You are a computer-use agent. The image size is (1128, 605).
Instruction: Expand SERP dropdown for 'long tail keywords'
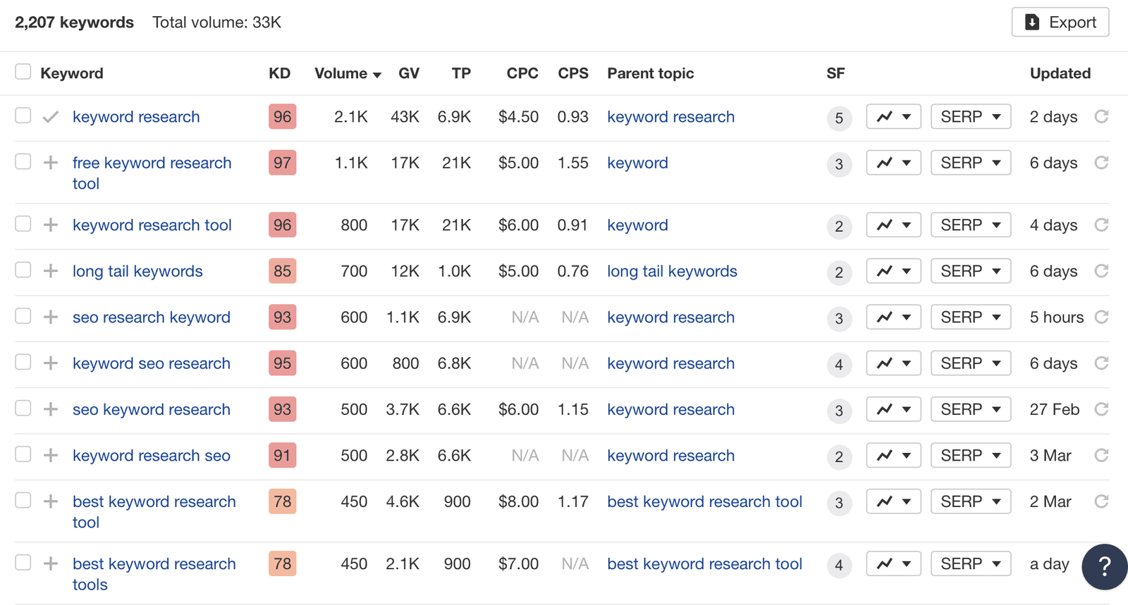[x=971, y=271]
